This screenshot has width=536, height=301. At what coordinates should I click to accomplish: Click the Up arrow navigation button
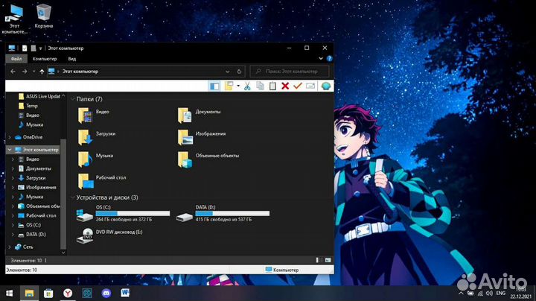coord(41,71)
